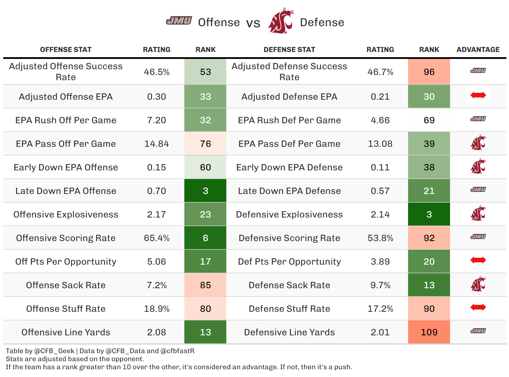509x377 pixels.
Task: Click red push arrow for Stuff Rate row
Action: (478, 307)
